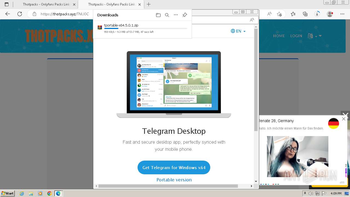Close the second Thotpacks tab

[x=139, y=4]
